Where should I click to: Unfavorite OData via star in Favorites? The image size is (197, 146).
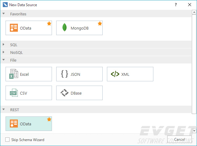49,23
